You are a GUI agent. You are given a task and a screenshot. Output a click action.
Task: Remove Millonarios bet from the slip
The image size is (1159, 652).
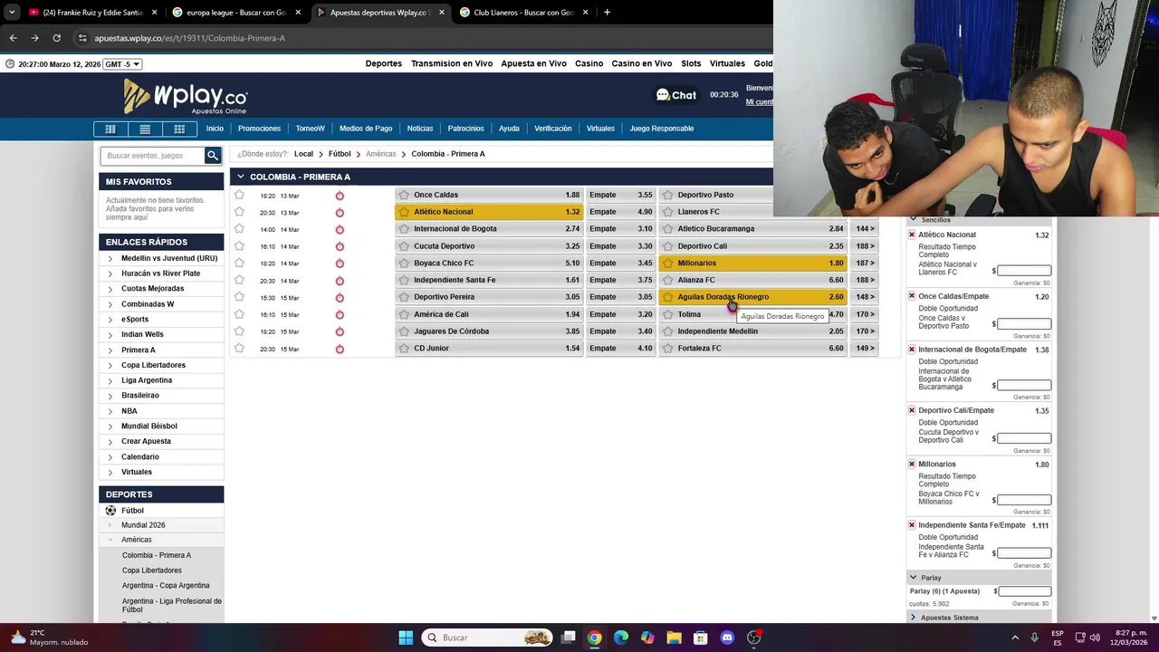coord(912,464)
